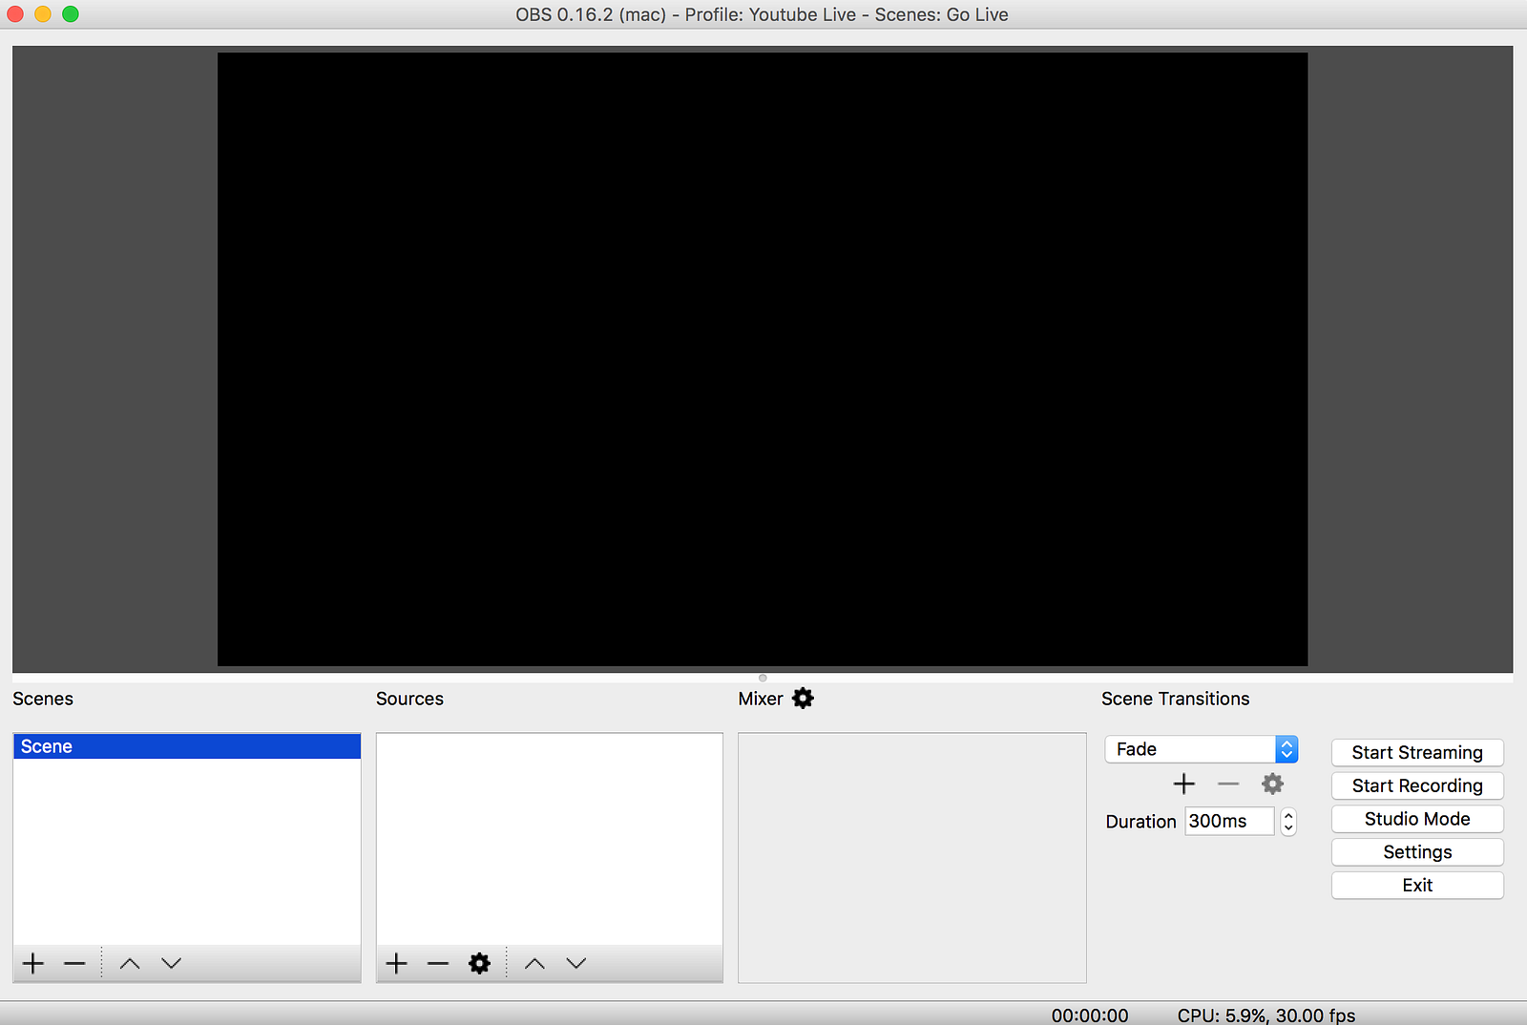
Task: Open the Fade transition dropdown
Action: 1202,749
